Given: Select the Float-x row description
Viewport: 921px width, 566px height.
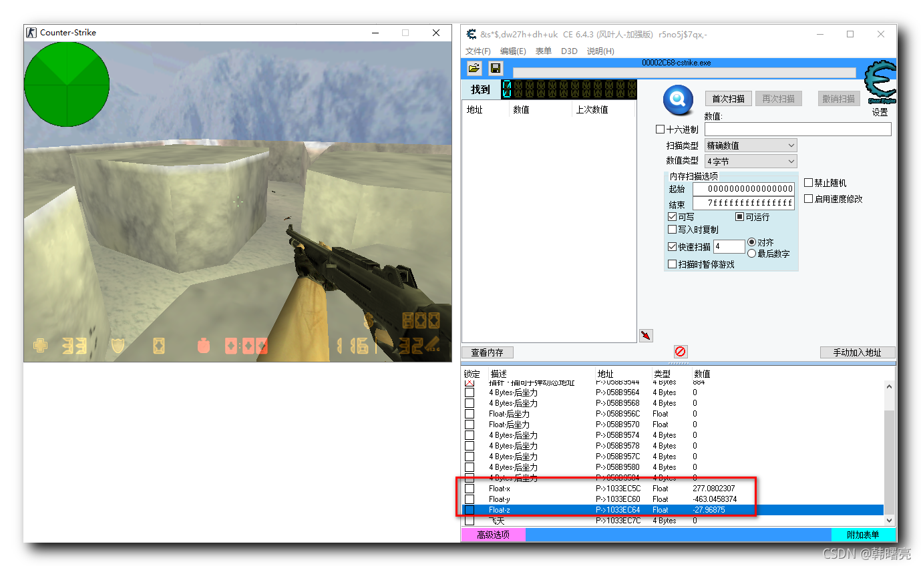Looking at the screenshot, I should coord(500,489).
